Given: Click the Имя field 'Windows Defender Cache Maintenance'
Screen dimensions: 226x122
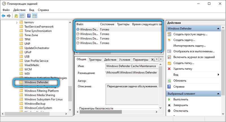Looking at the screenshot, I should (132, 66).
